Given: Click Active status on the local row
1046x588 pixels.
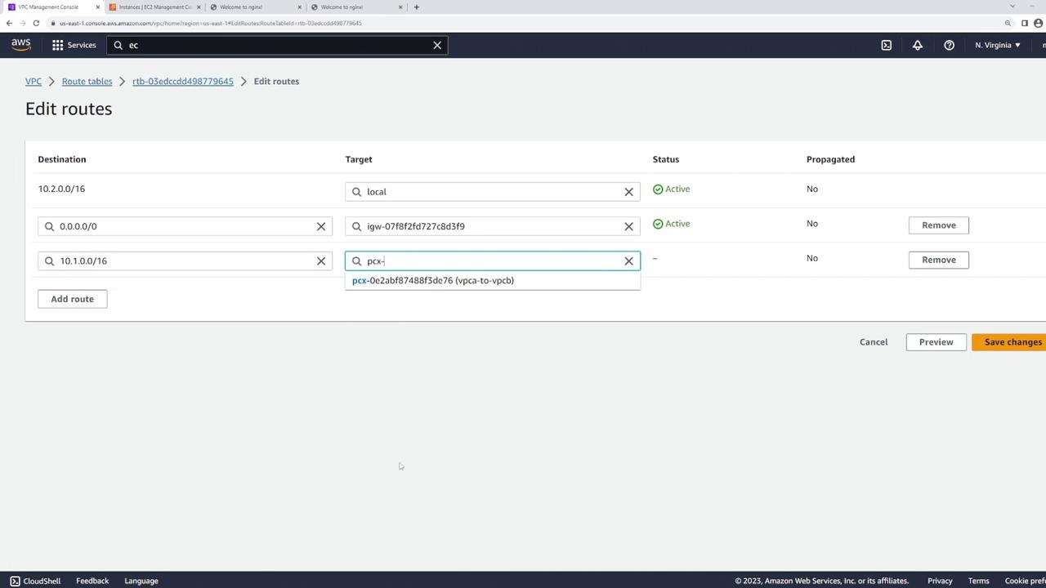Looking at the screenshot, I should click(672, 189).
